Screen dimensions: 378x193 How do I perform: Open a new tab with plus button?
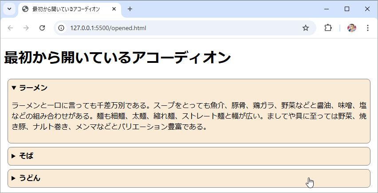click(130, 9)
